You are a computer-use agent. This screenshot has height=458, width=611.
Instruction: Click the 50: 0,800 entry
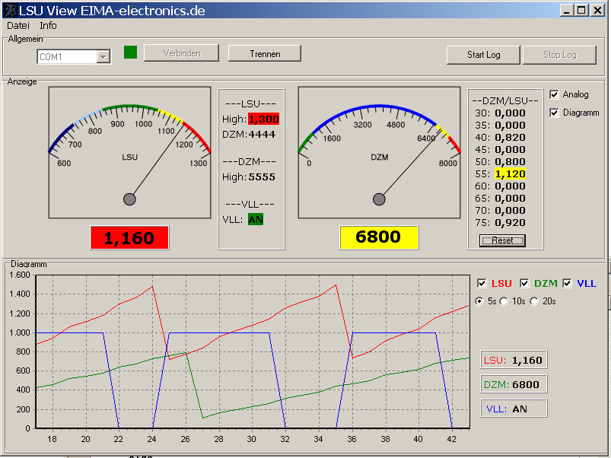pos(501,161)
